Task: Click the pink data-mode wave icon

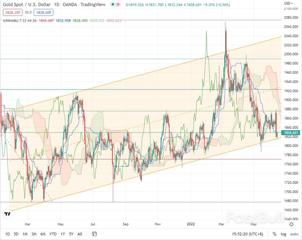Action: pos(118,4)
